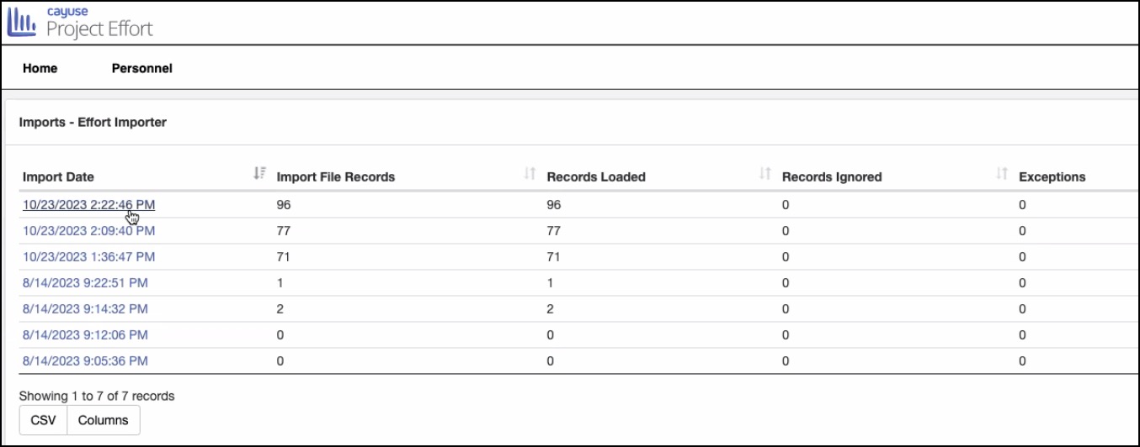Click the Cayuse Project Effort logo

[80, 22]
